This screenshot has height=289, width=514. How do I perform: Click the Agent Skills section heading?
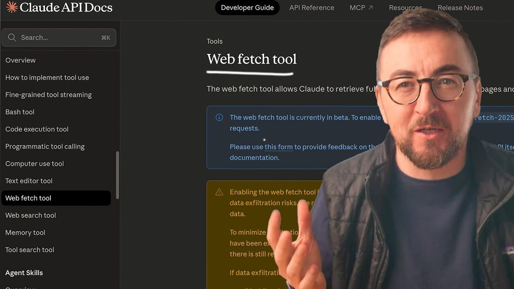(x=24, y=273)
